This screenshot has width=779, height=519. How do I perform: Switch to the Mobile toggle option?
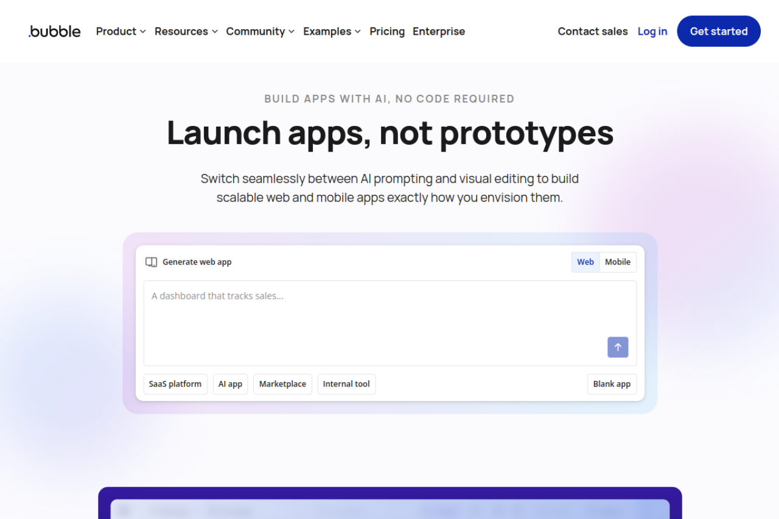pos(618,262)
